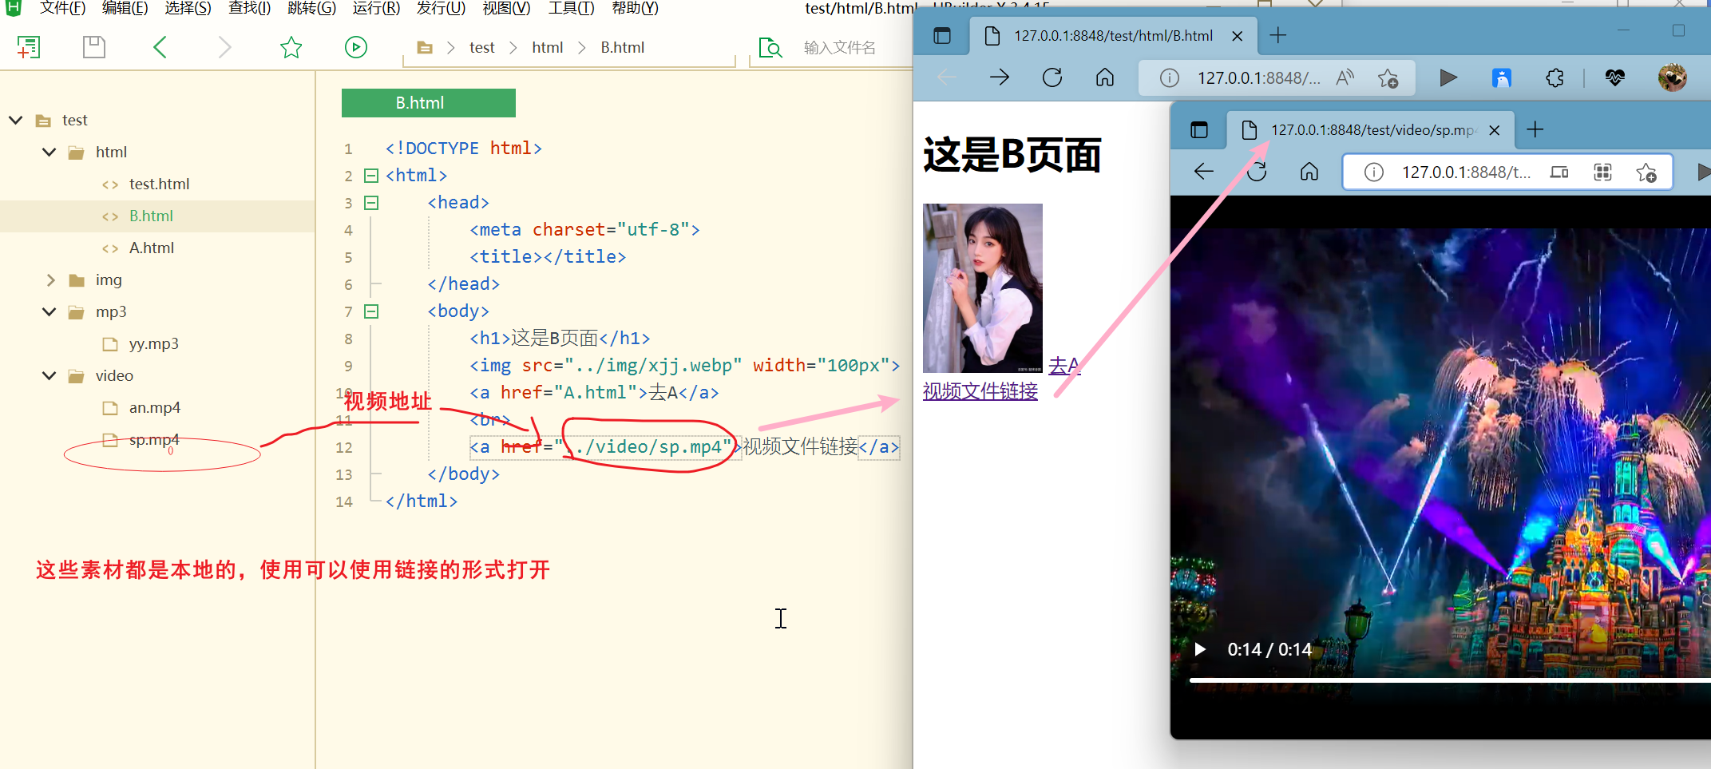Refresh the B.html browser page
Image resolution: width=1711 pixels, height=769 pixels.
pyautogui.click(x=1052, y=77)
